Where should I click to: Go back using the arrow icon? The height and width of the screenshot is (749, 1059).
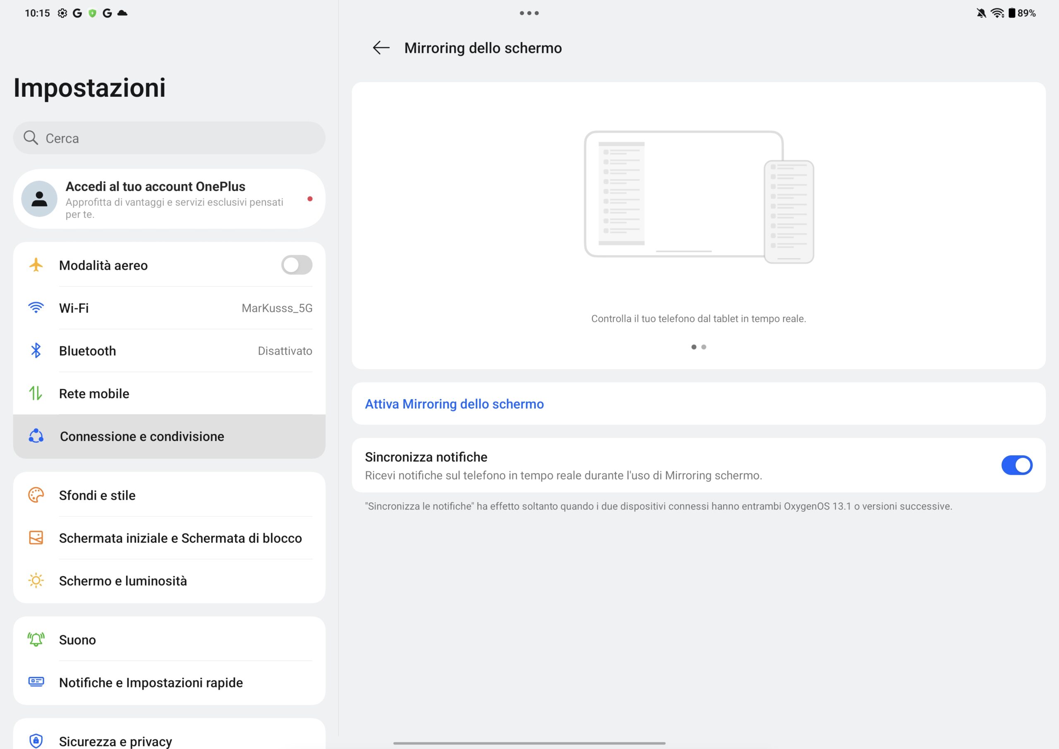[381, 48]
